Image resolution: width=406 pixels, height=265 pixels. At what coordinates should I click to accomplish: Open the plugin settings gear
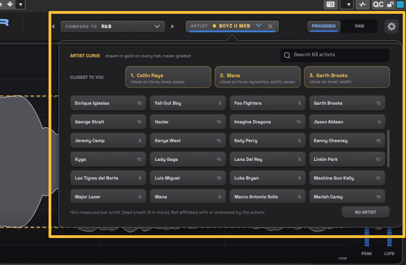coord(391,26)
